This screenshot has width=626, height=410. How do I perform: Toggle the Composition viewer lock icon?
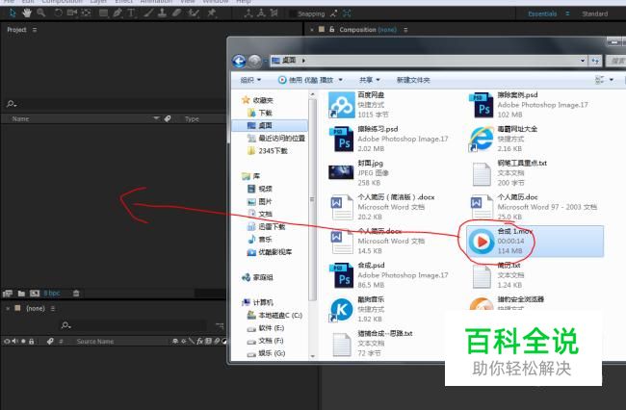pyautogui.click(x=331, y=30)
